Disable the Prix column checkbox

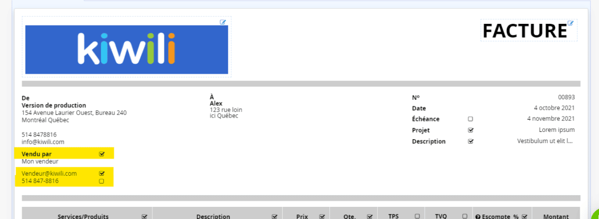pos(322,216)
